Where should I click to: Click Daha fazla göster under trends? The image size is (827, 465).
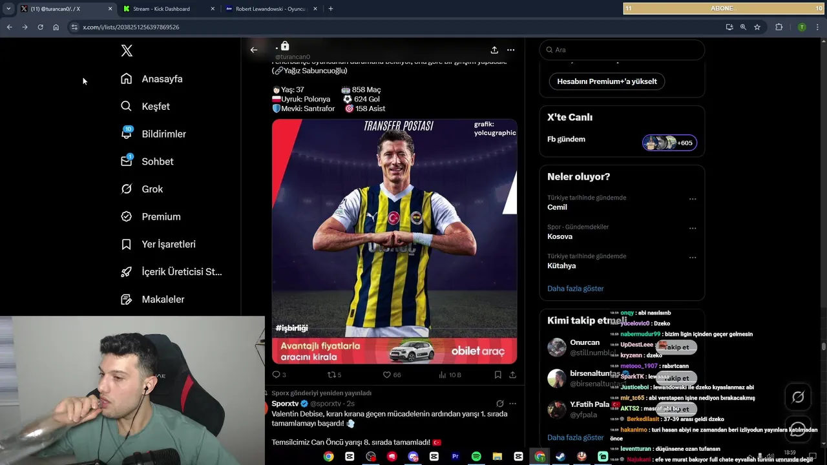click(x=575, y=289)
